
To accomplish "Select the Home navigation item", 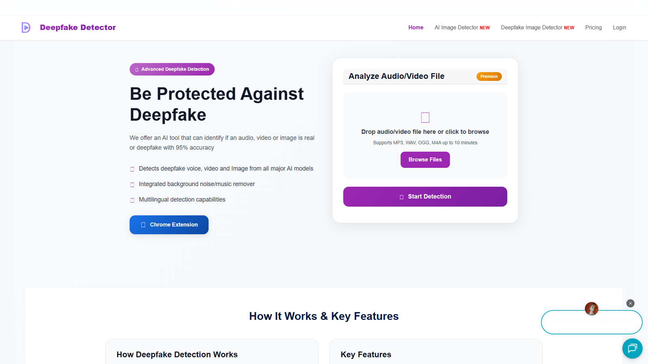I will (416, 28).
